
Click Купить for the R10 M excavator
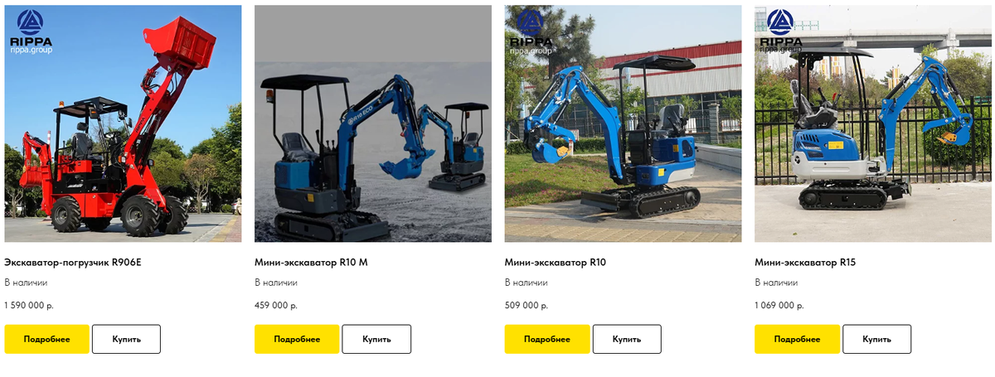click(x=376, y=339)
